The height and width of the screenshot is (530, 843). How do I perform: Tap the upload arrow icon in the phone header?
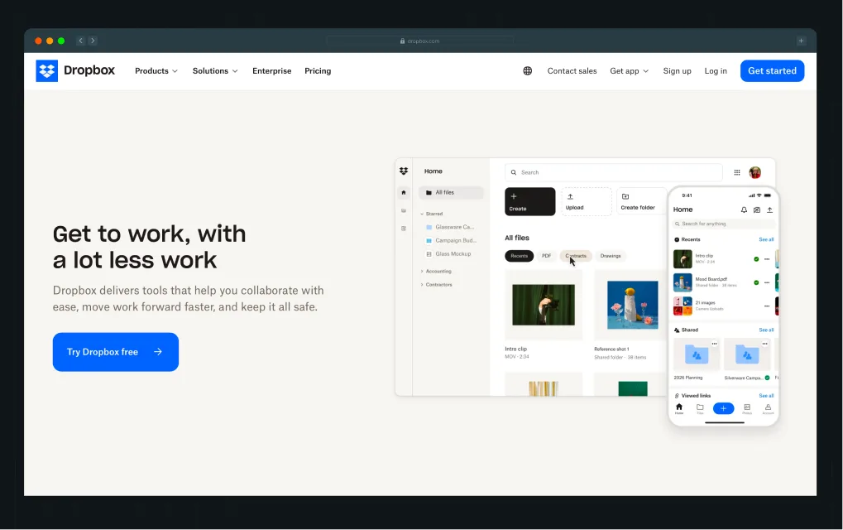click(x=770, y=210)
